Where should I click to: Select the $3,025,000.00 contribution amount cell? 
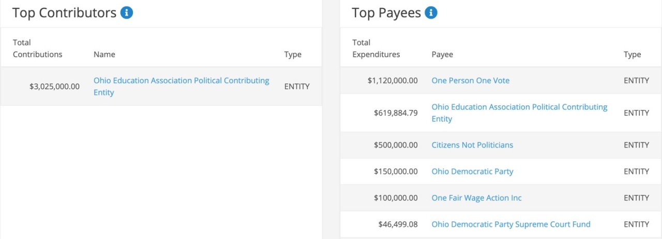tap(54, 87)
